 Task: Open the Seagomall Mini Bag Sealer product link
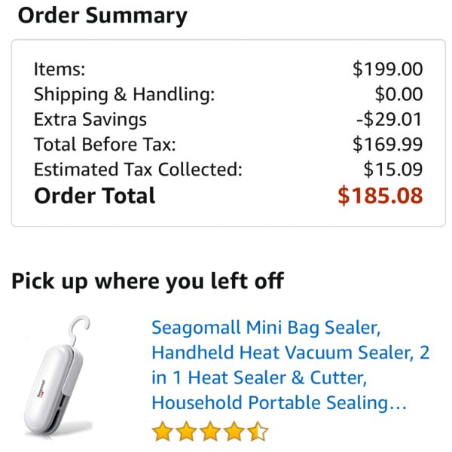291,365
